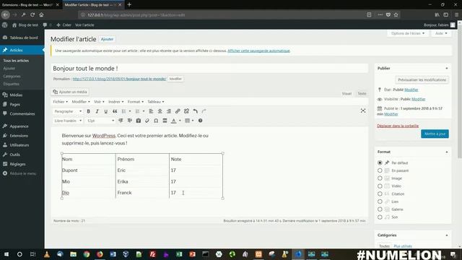Open the 12pt font size dropdown
The height and width of the screenshot is (260, 462).
tap(100, 121)
